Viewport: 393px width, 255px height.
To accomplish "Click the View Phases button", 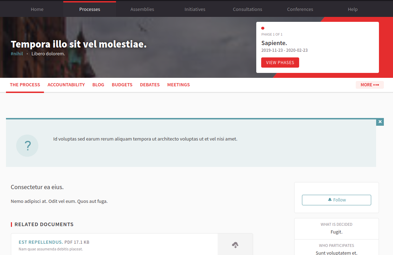I will pyautogui.click(x=280, y=63).
